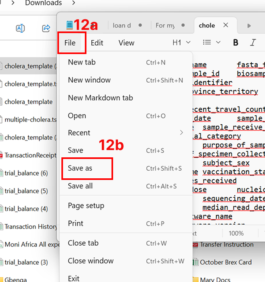Choose Save as from File menu

pos(126,168)
